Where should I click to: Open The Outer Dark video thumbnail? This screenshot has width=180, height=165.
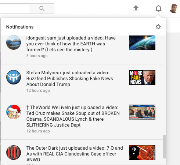(142, 153)
